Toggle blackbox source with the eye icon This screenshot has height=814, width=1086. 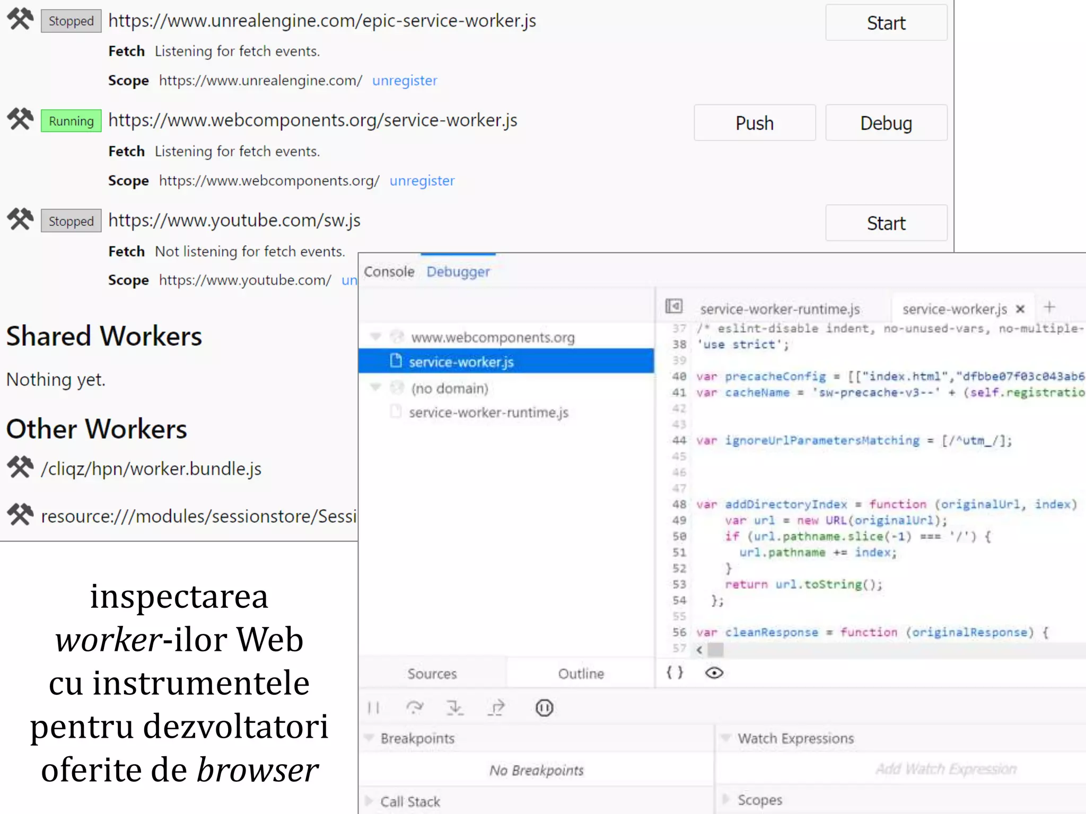tap(714, 673)
